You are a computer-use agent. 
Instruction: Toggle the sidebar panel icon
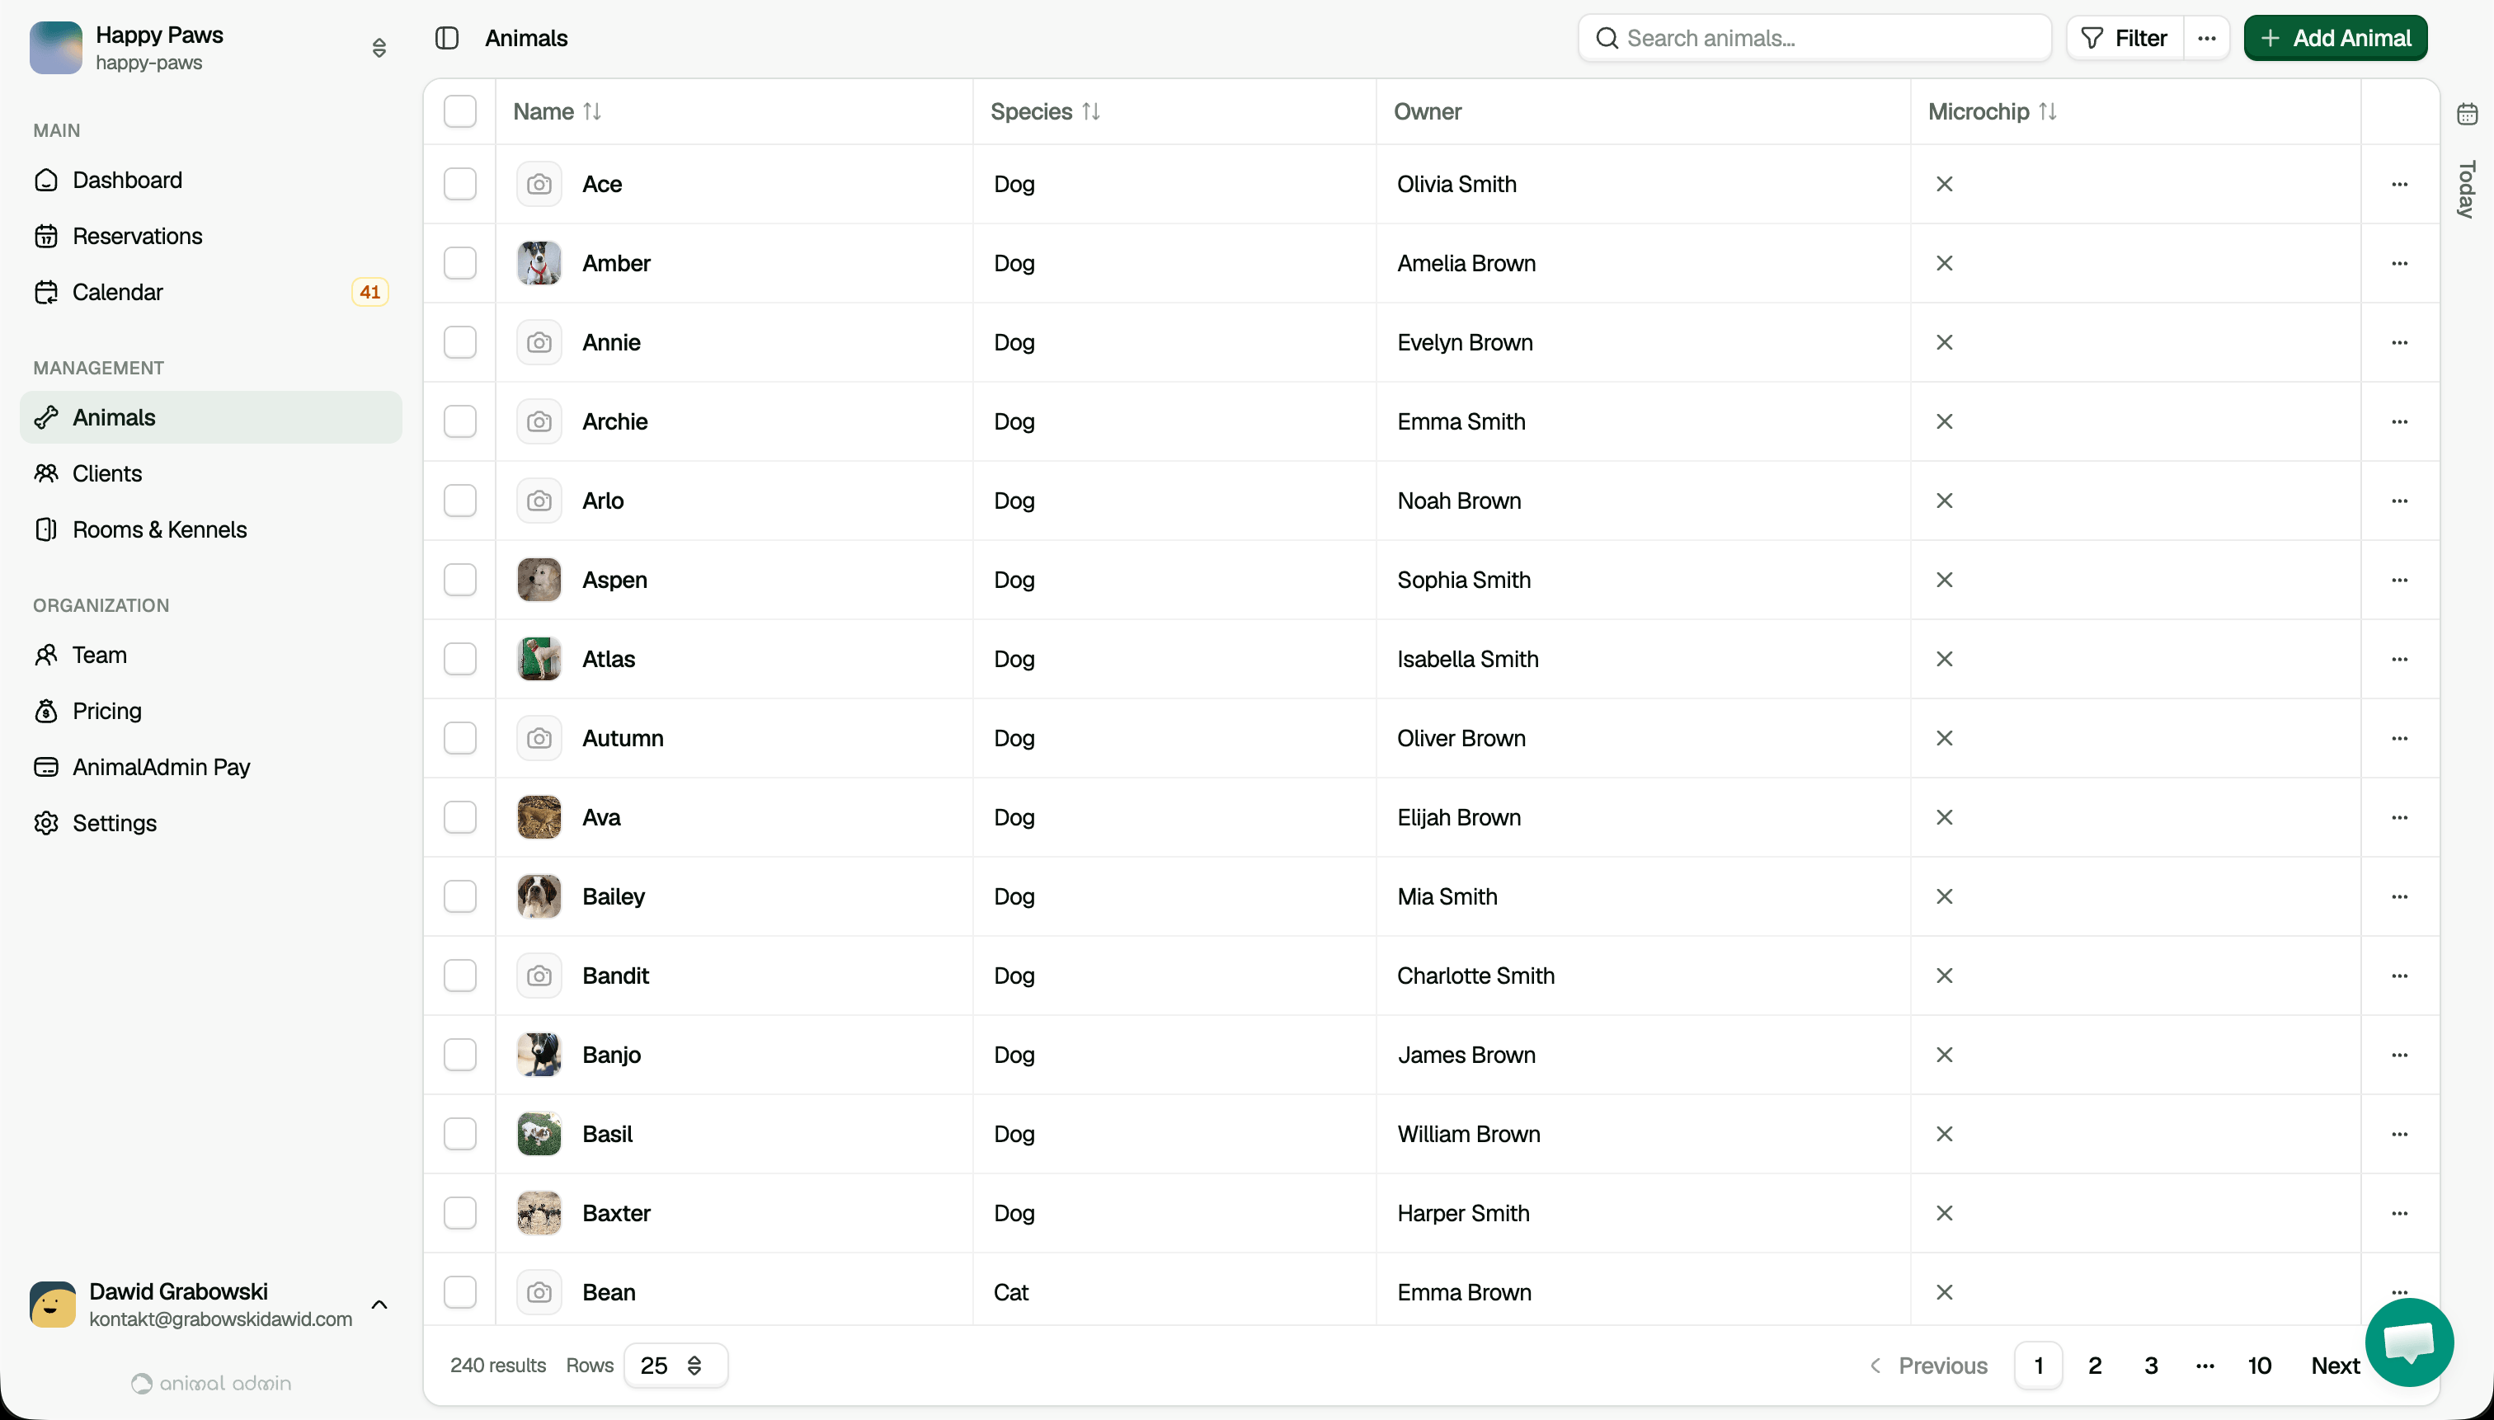447,38
